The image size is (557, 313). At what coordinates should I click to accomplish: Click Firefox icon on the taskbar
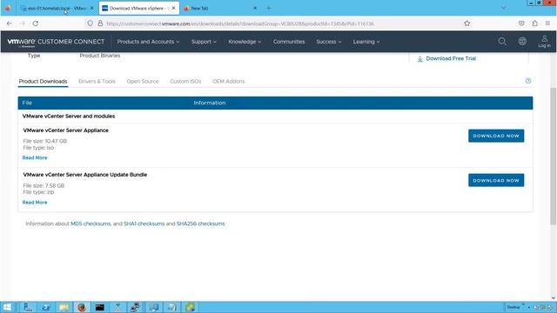point(82,307)
